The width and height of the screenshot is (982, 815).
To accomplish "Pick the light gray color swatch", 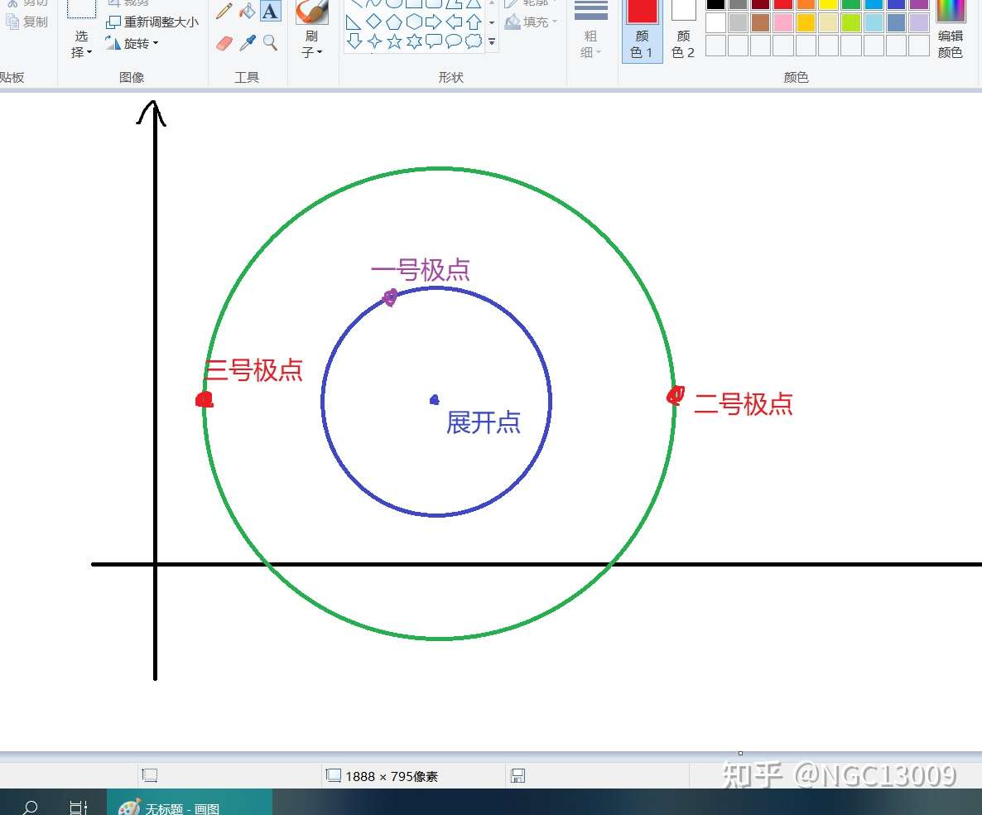I will (739, 22).
